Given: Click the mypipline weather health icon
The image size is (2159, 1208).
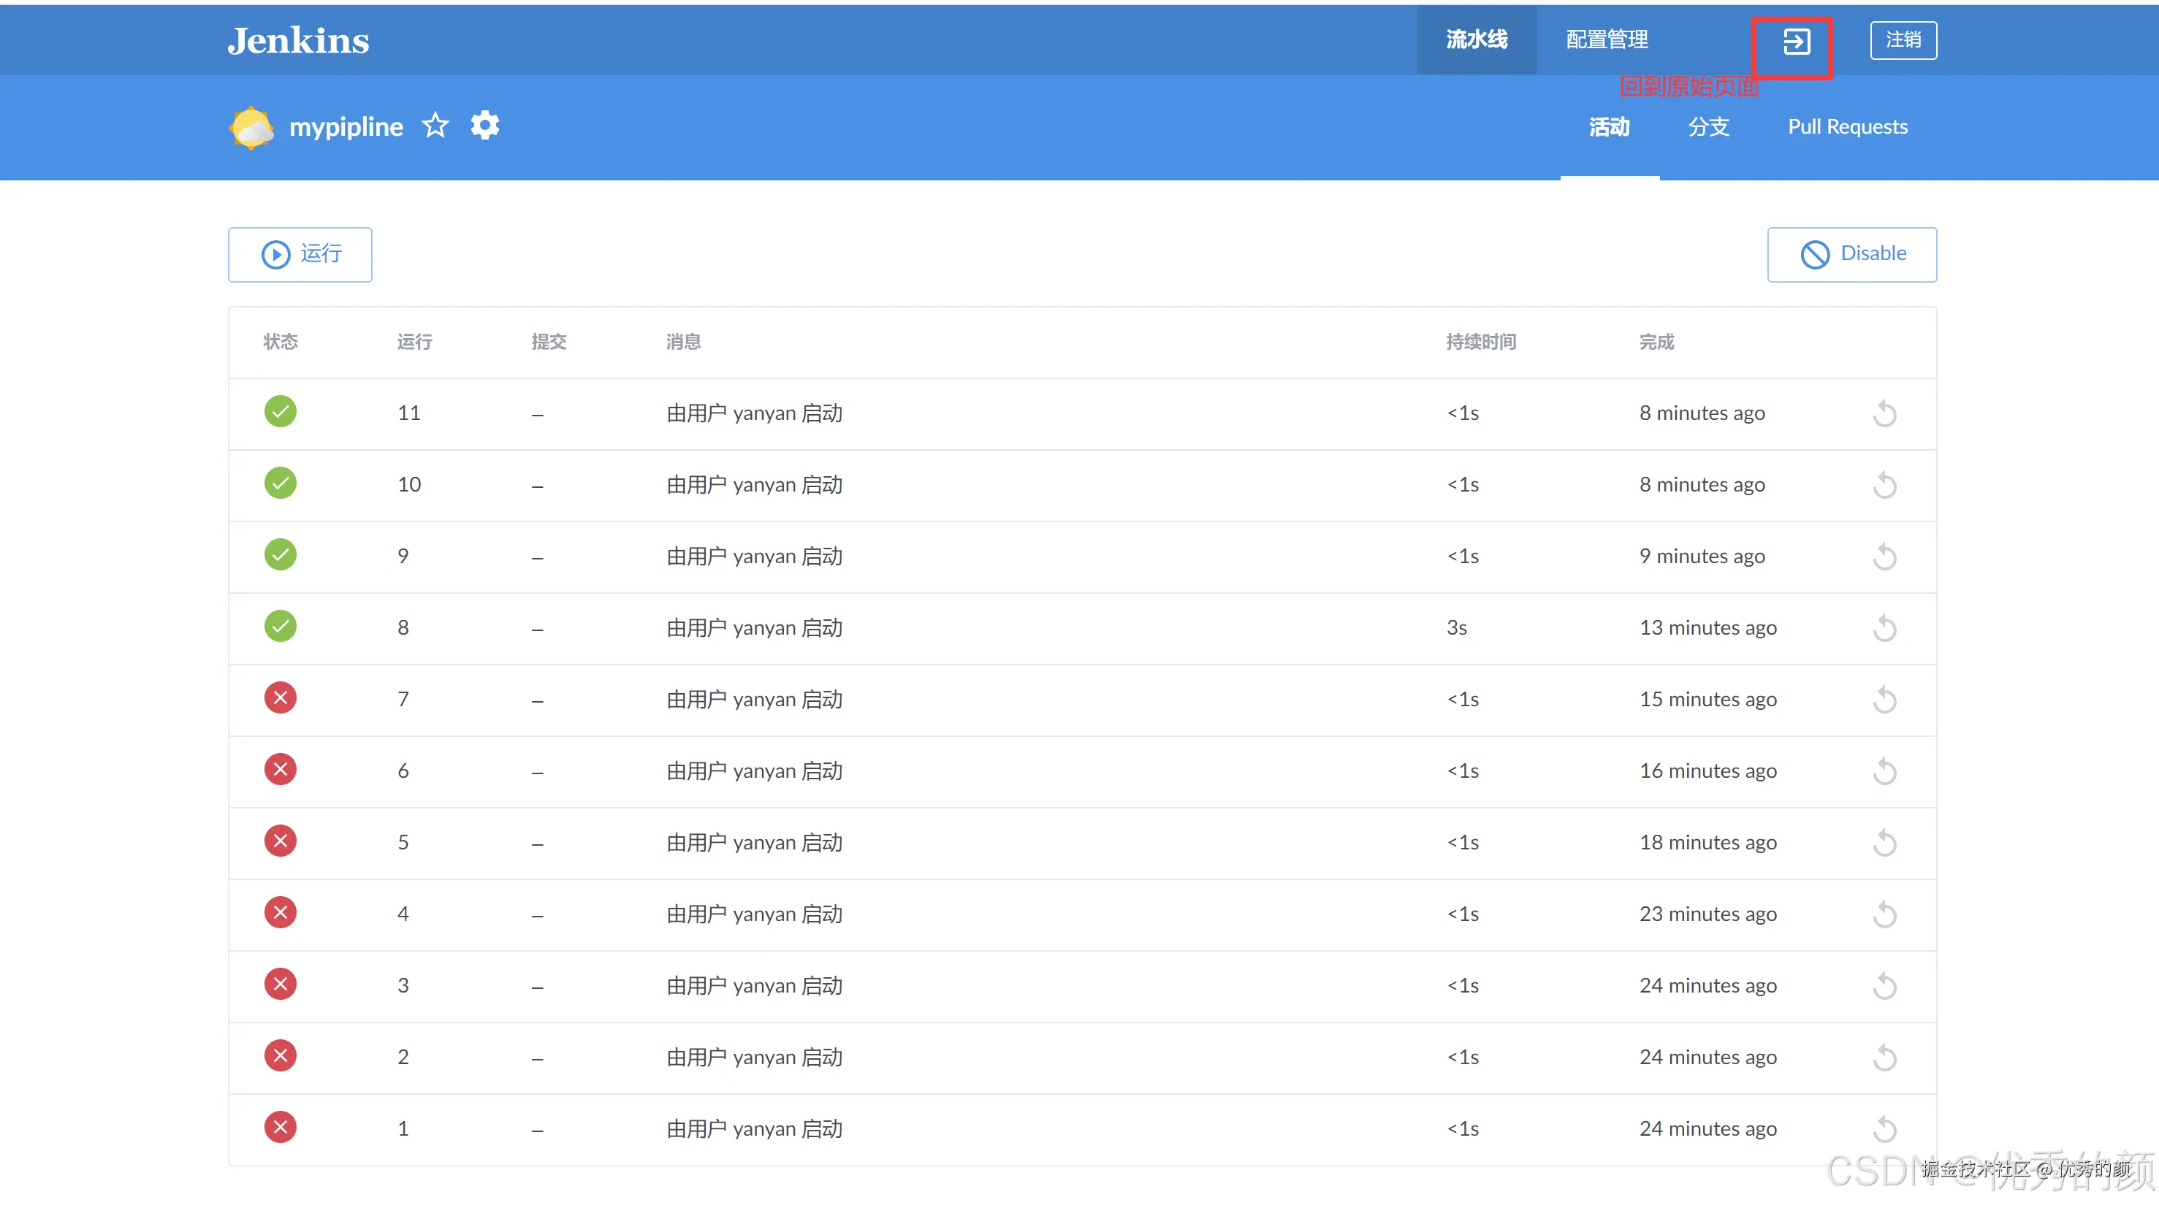Looking at the screenshot, I should 251,127.
